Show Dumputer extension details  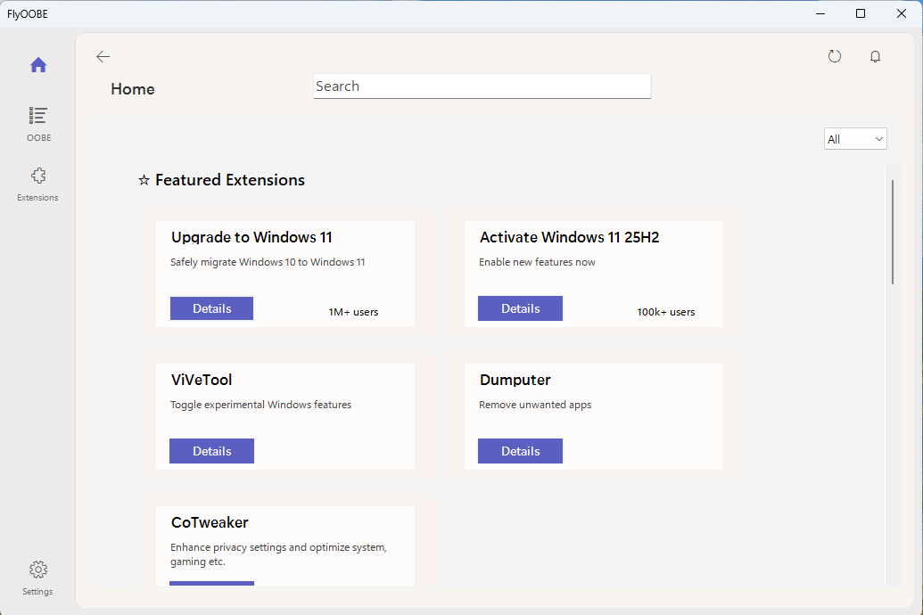[520, 451]
